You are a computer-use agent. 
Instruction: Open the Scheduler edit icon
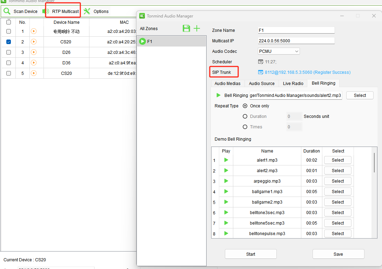tap(261, 62)
